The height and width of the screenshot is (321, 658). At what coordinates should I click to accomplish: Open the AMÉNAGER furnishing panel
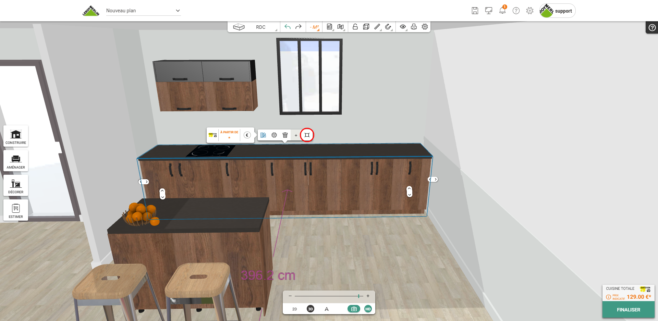(x=16, y=161)
